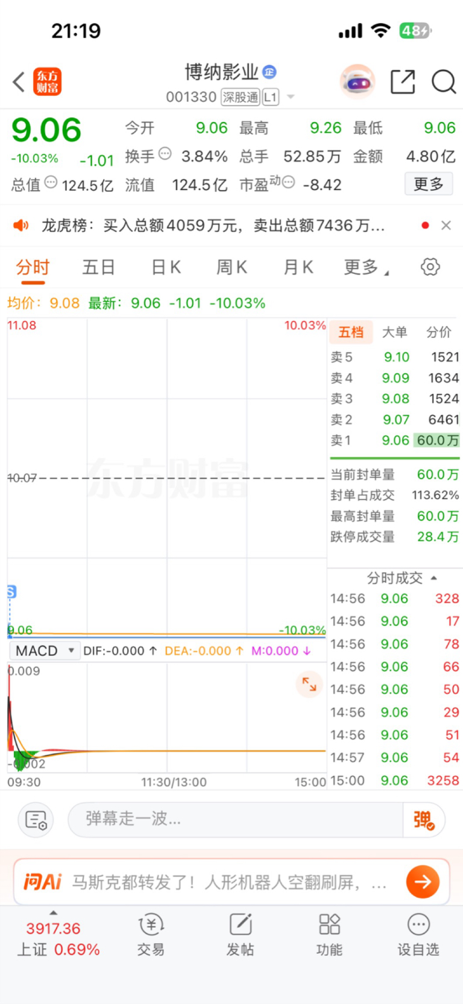Tap the 卖2 9.07 order row
The image size is (463, 1004).
pyautogui.click(x=395, y=420)
